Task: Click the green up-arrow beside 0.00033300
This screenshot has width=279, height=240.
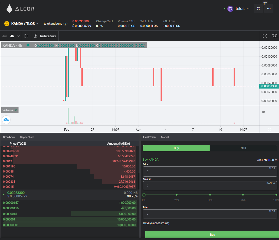Action: [x=4, y=194]
